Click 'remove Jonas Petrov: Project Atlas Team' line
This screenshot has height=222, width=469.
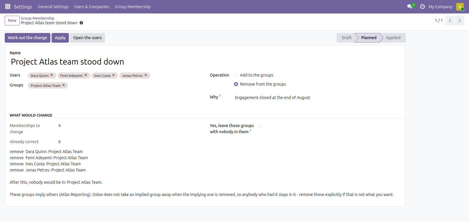coord(47,170)
